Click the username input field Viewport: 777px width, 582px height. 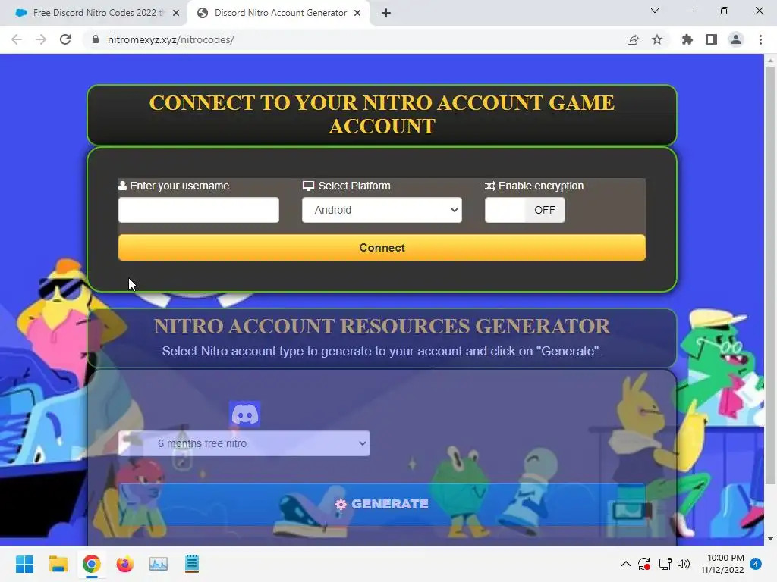[199, 210]
